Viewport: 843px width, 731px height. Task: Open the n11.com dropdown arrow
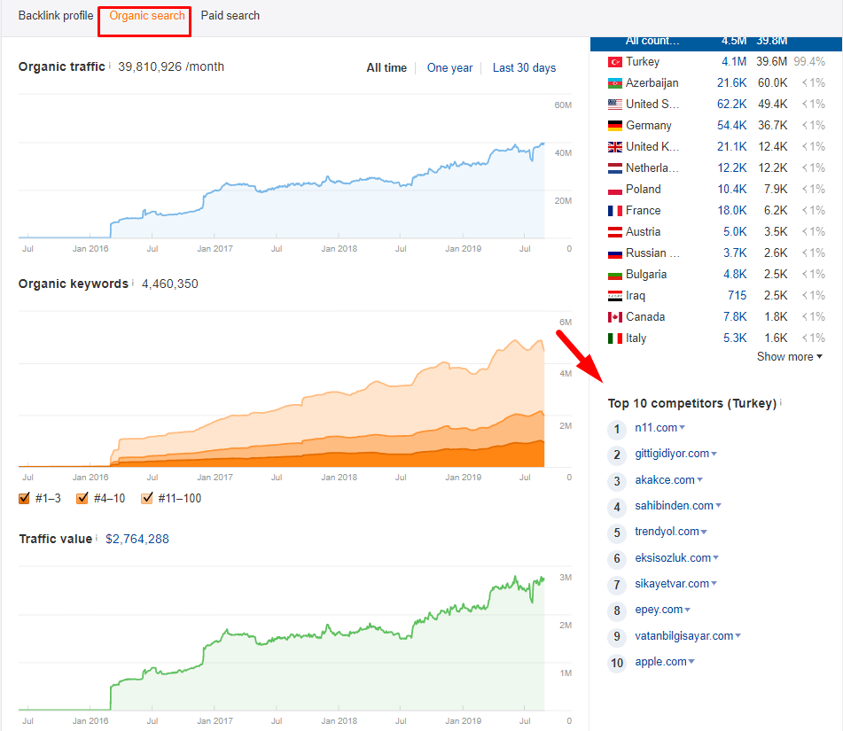click(683, 428)
